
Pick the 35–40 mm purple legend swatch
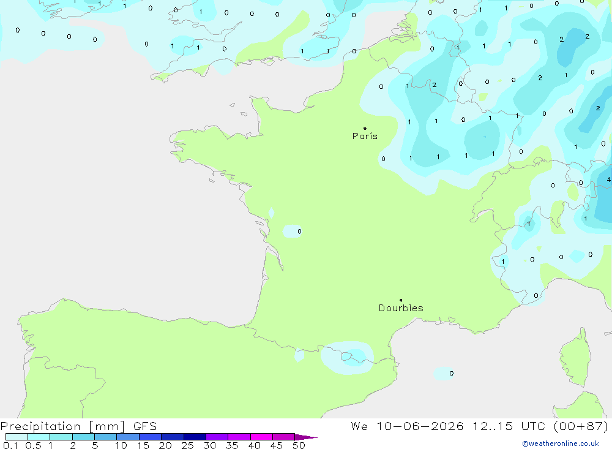239,437
